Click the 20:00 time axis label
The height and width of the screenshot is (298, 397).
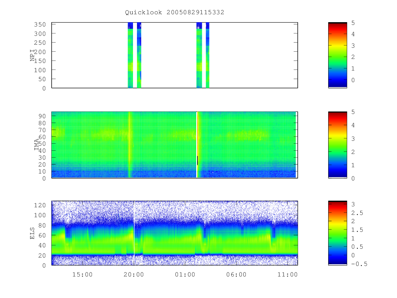tap(134, 274)
